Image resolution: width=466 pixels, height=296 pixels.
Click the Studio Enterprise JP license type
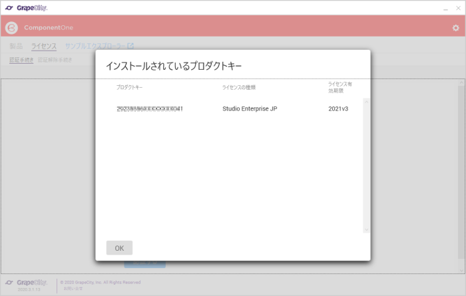click(x=250, y=108)
